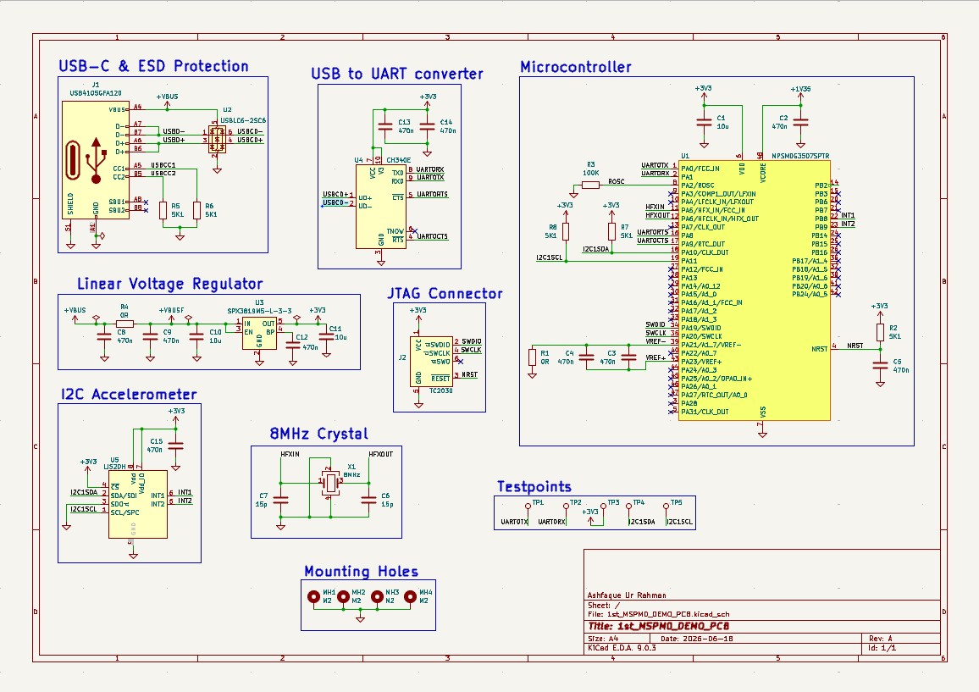Click the "I2C Accelerometer" title
Image resolution: width=979 pixels, height=692 pixels.
pyautogui.click(x=129, y=394)
